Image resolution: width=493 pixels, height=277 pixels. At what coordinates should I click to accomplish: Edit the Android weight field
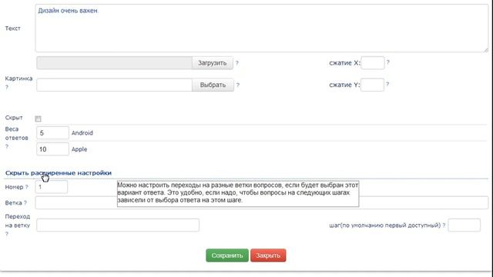[x=52, y=133]
